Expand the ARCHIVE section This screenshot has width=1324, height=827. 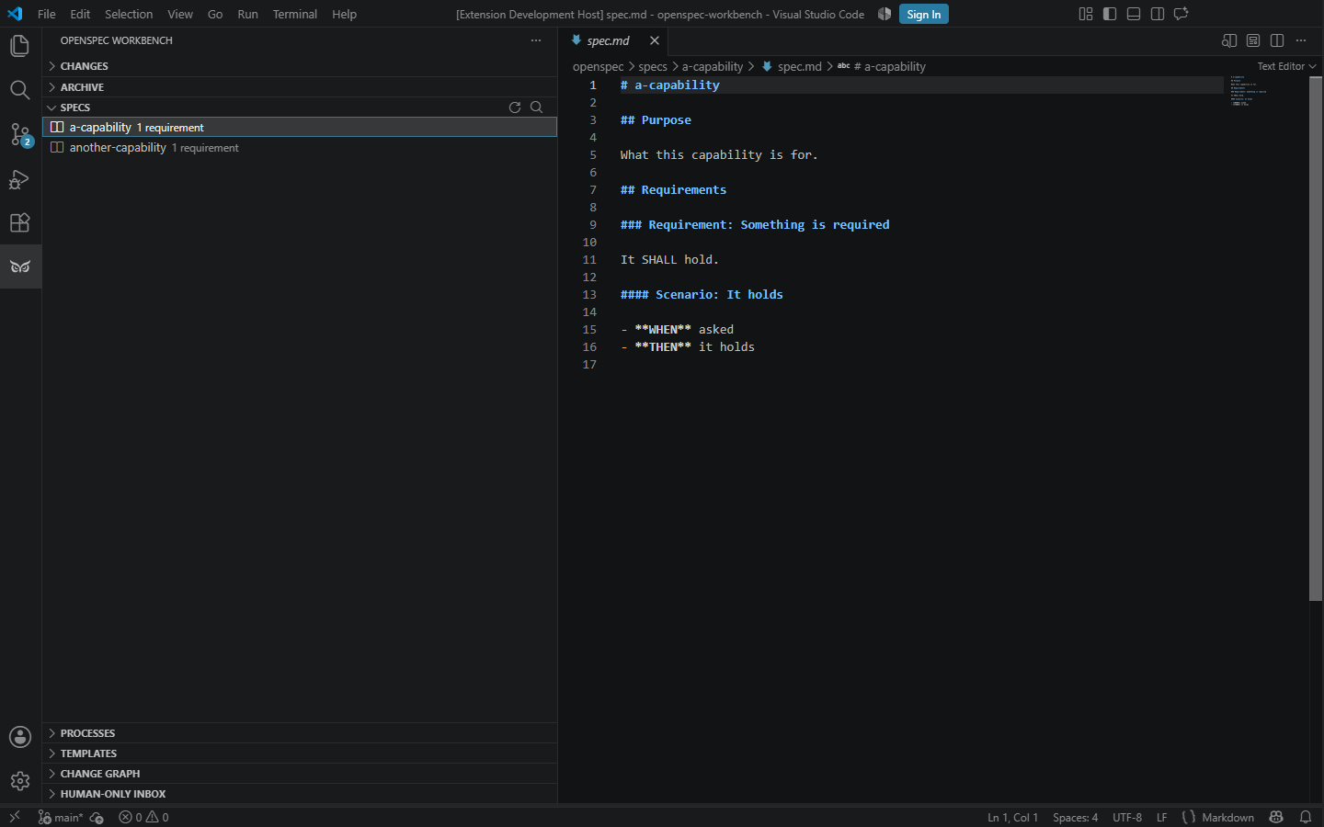coord(300,87)
